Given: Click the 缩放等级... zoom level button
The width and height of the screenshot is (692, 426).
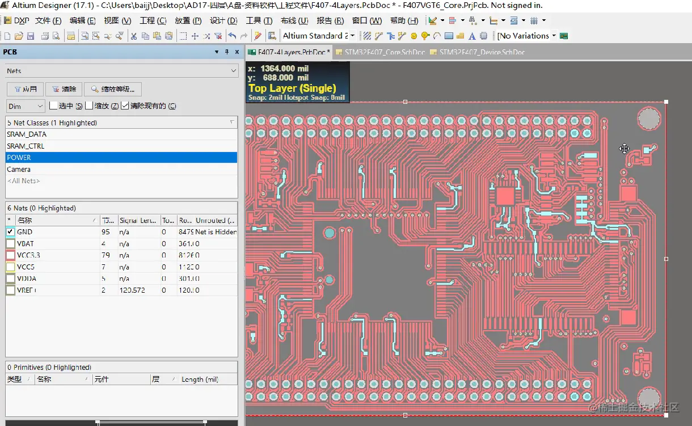Looking at the screenshot, I should [112, 89].
